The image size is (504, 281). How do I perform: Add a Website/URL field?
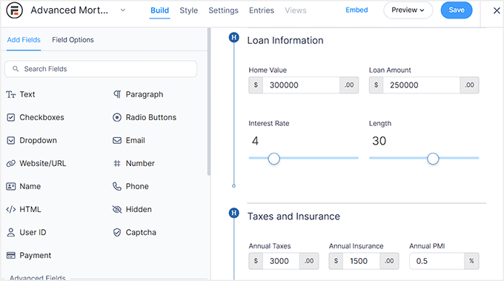click(x=36, y=163)
